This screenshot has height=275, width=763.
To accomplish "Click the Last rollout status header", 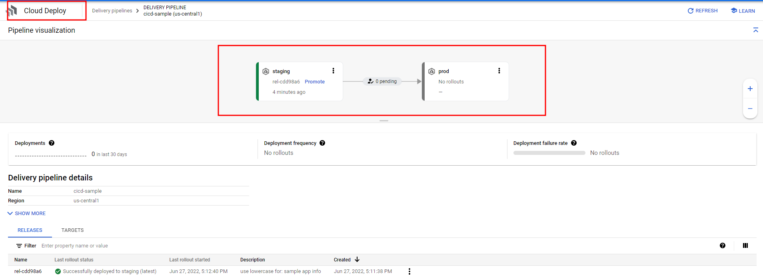I will (74, 260).
